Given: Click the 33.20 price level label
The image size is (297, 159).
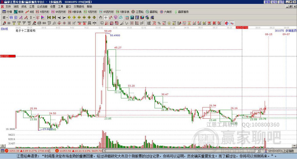Looking at the screenshot, I should tap(131, 86).
